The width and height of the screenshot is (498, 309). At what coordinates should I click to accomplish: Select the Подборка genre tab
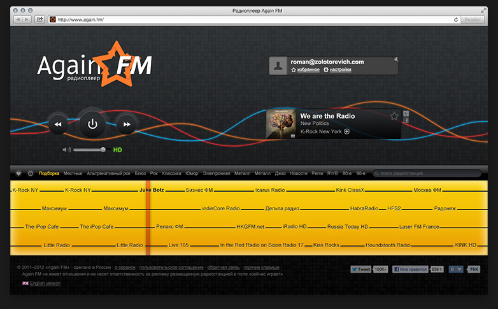point(49,173)
